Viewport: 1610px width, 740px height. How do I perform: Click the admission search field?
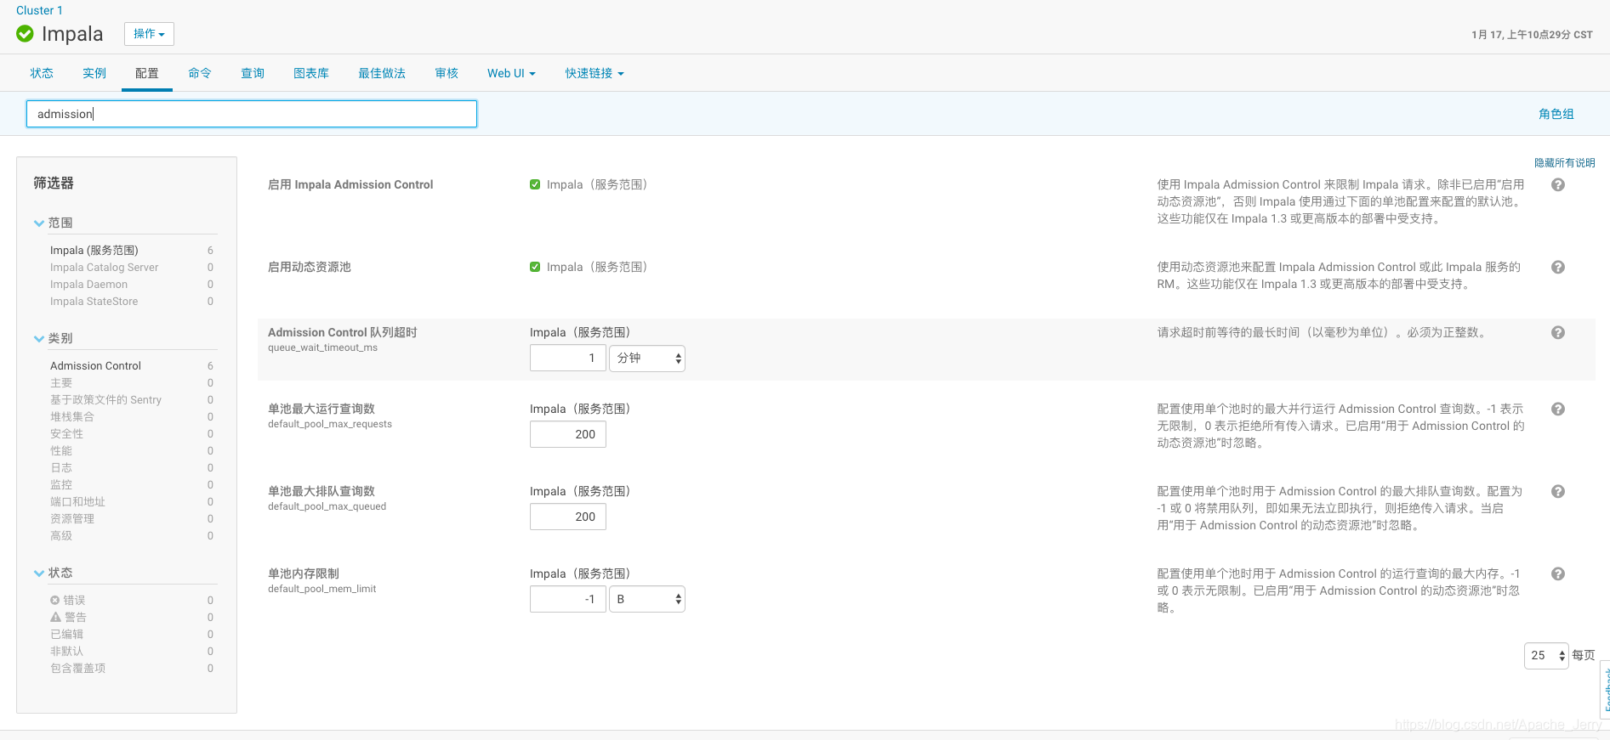point(252,114)
